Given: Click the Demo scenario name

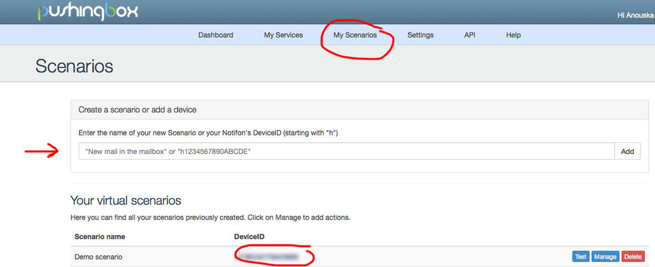Looking at the screenshot, I should pos(98,257).
